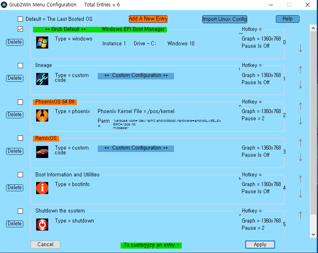Delete the Boot Information and Utilities entry

tap(14, 188)
